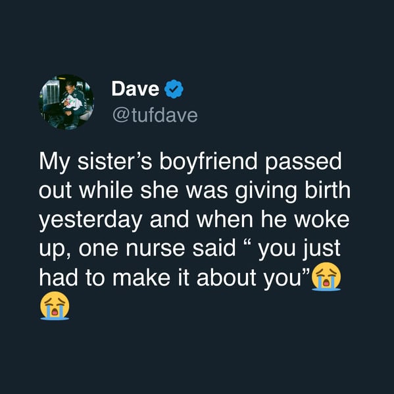This screenshot has height=394, width=394.
Task: Click the word "yesterday" in the tweet
Action: pyautogui.click(x=91, y=220)
